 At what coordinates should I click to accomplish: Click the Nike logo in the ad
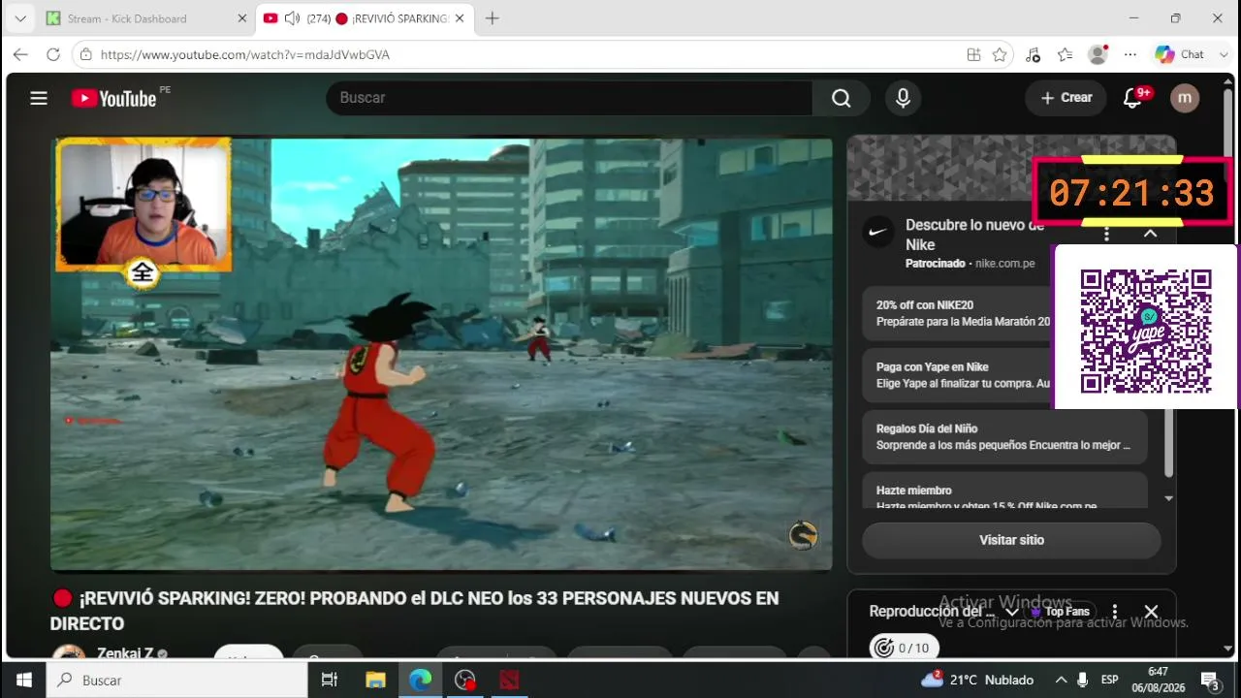tap(878, 232)
